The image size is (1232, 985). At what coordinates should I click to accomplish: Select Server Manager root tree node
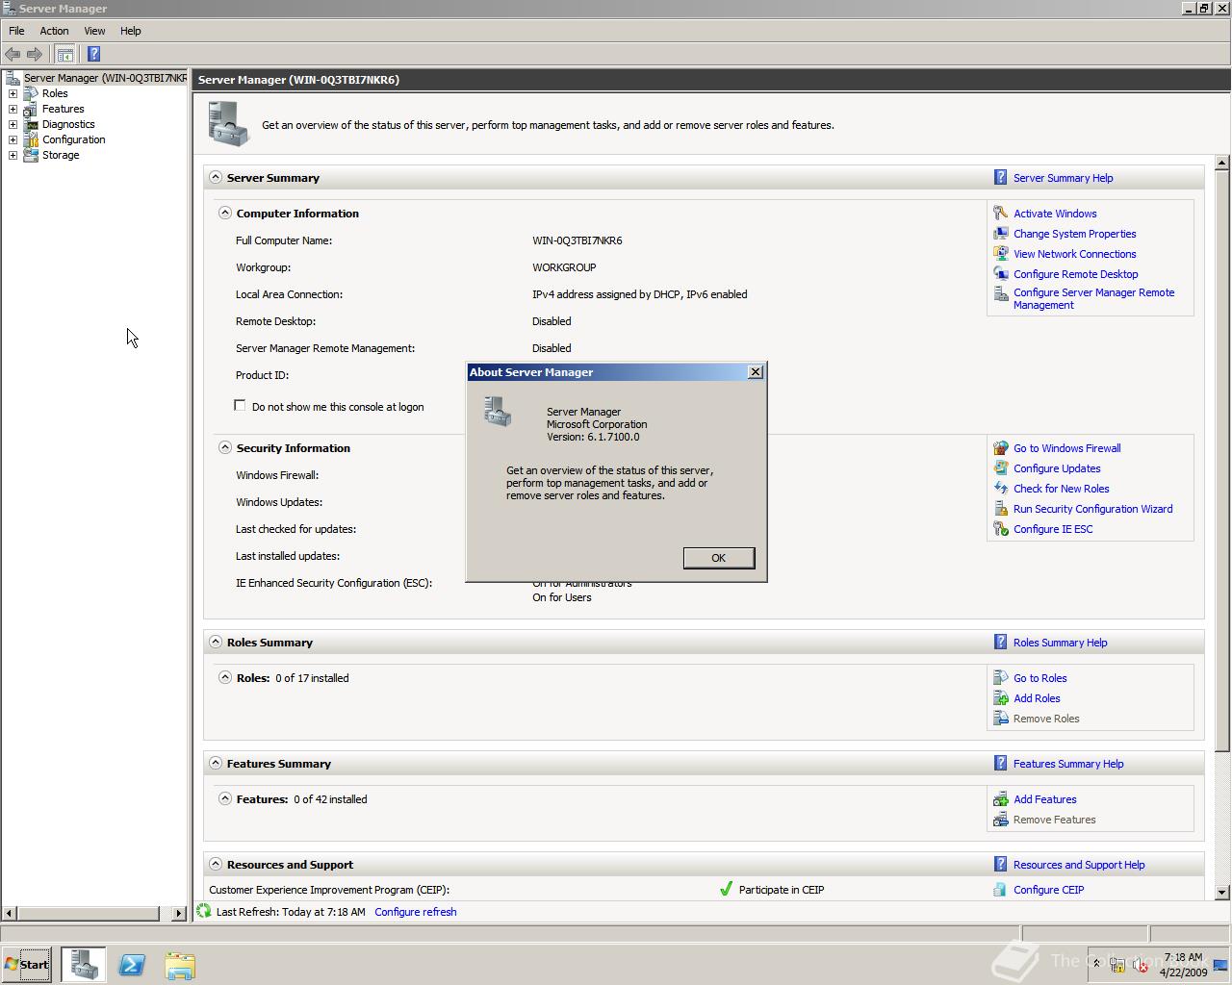(x=105, y=78)
